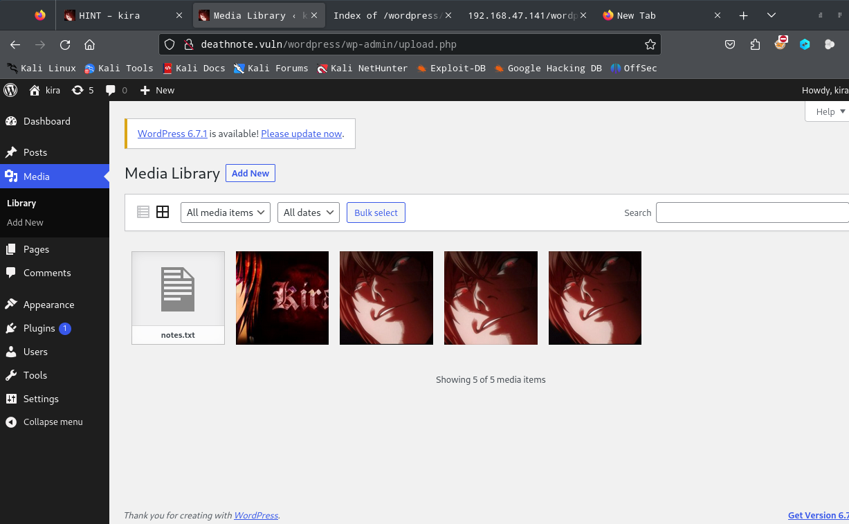Click the New content plus icon
This screenshot has width=849, height=524.
[x=145, y=90]
